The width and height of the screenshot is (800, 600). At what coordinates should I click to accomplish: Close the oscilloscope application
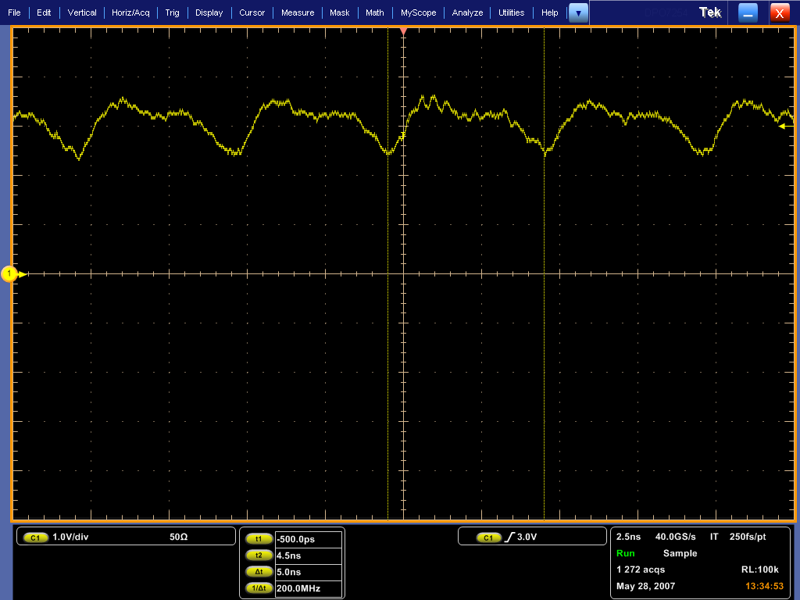click(x=780, y=13)
